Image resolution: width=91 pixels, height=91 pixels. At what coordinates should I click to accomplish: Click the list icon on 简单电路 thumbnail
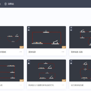click(x=29, y=28)
